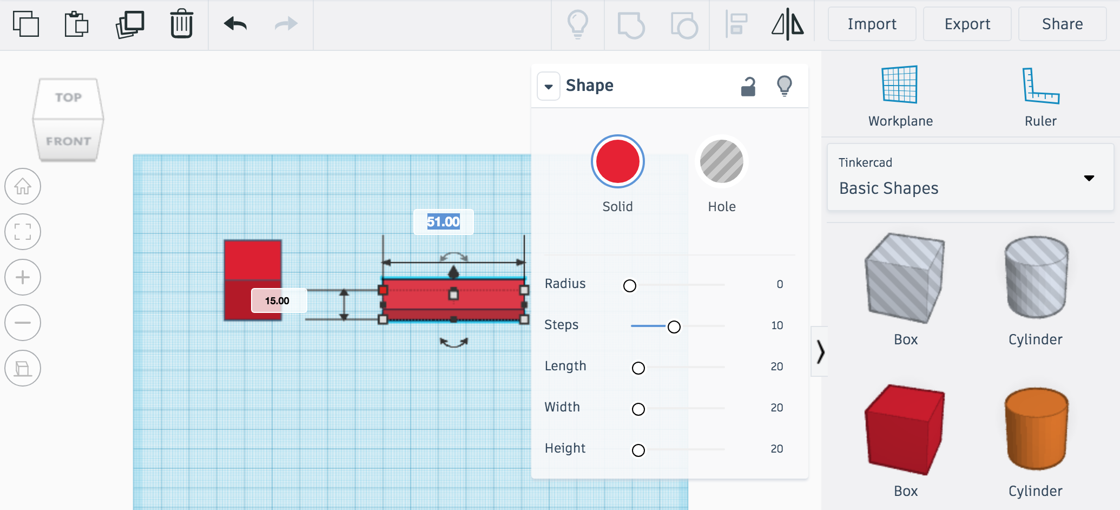Click the Share button
The image size is (1120, 510).
click(1062, 24)
